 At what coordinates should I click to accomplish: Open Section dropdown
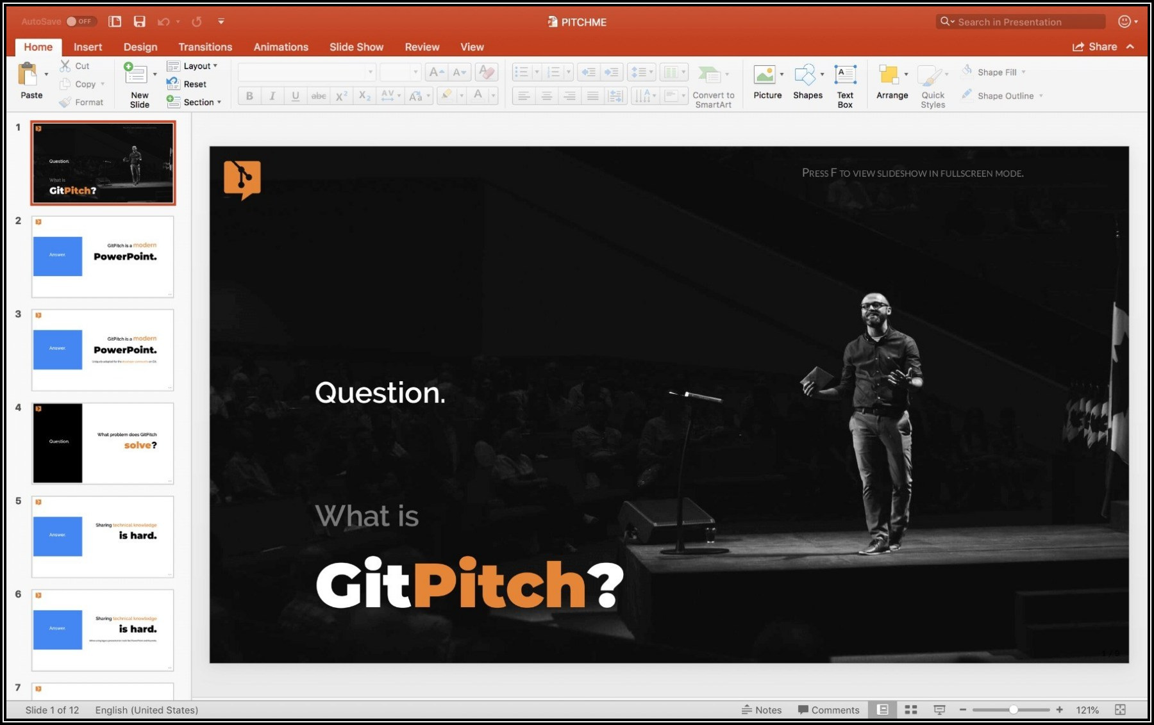(194, 102)
